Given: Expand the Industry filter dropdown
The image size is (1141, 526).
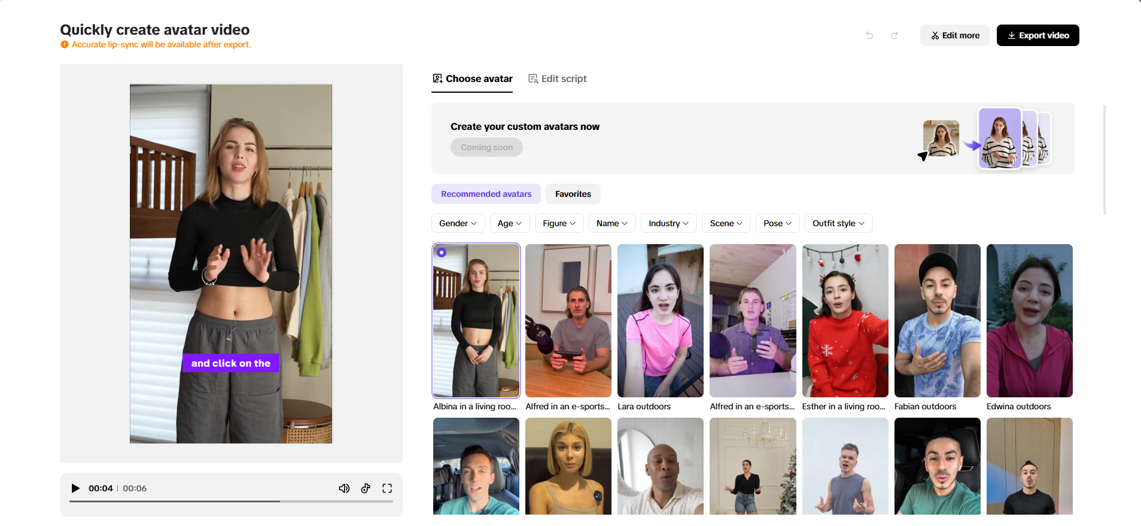Looking at the screenshot, I should pos(669,223).
